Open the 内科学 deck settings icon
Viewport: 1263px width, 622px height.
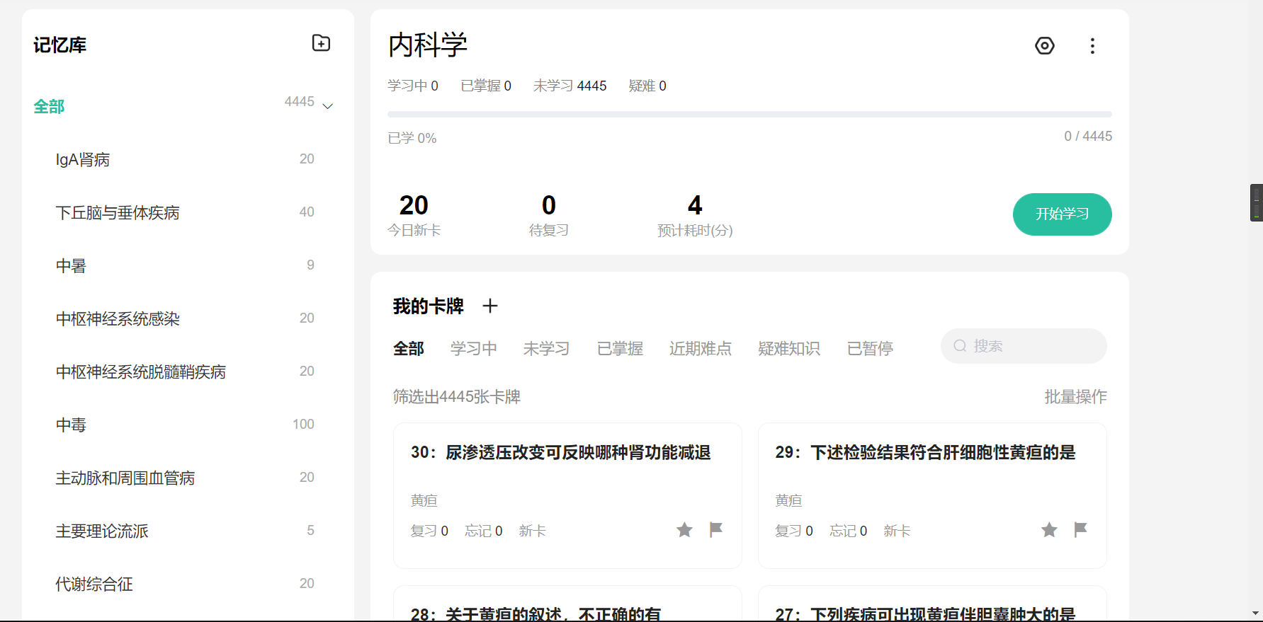(1044, 46)
